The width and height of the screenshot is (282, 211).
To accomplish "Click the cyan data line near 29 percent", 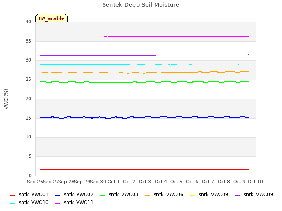I will 145,65.
